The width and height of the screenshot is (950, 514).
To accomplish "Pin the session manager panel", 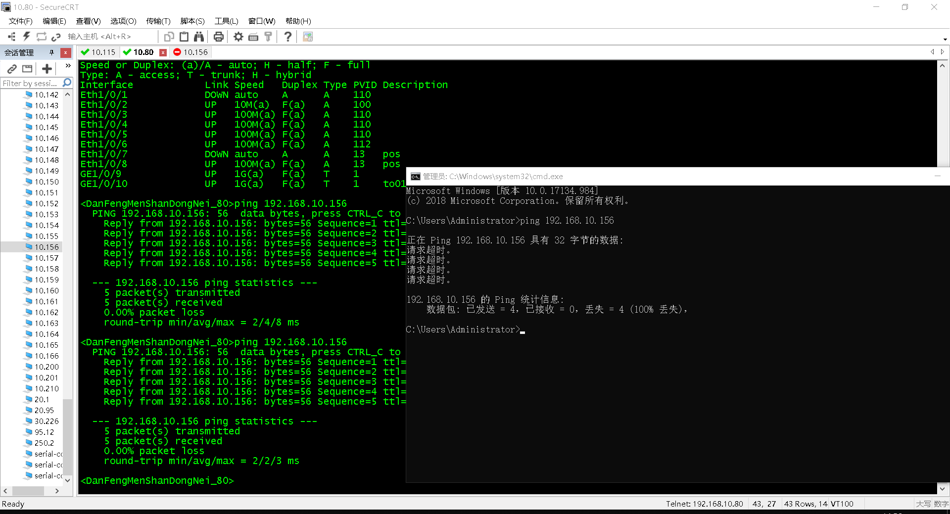I will pos(51,52).
